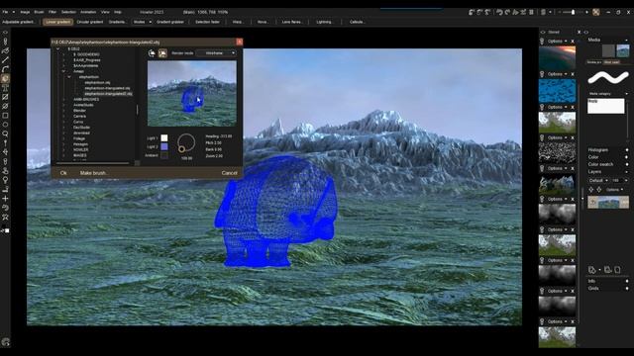This screenshot has width=634, height=356.
Task: Click Light 1 white color swatch
Action: [x=164, y=138]
